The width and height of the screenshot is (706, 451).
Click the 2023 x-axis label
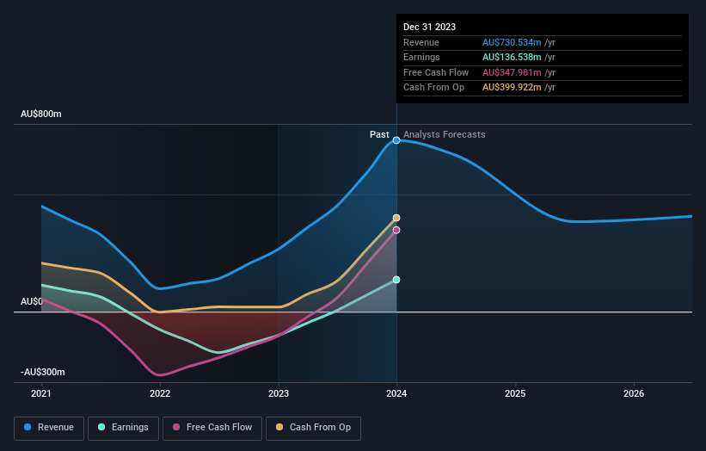coord(279,394)
